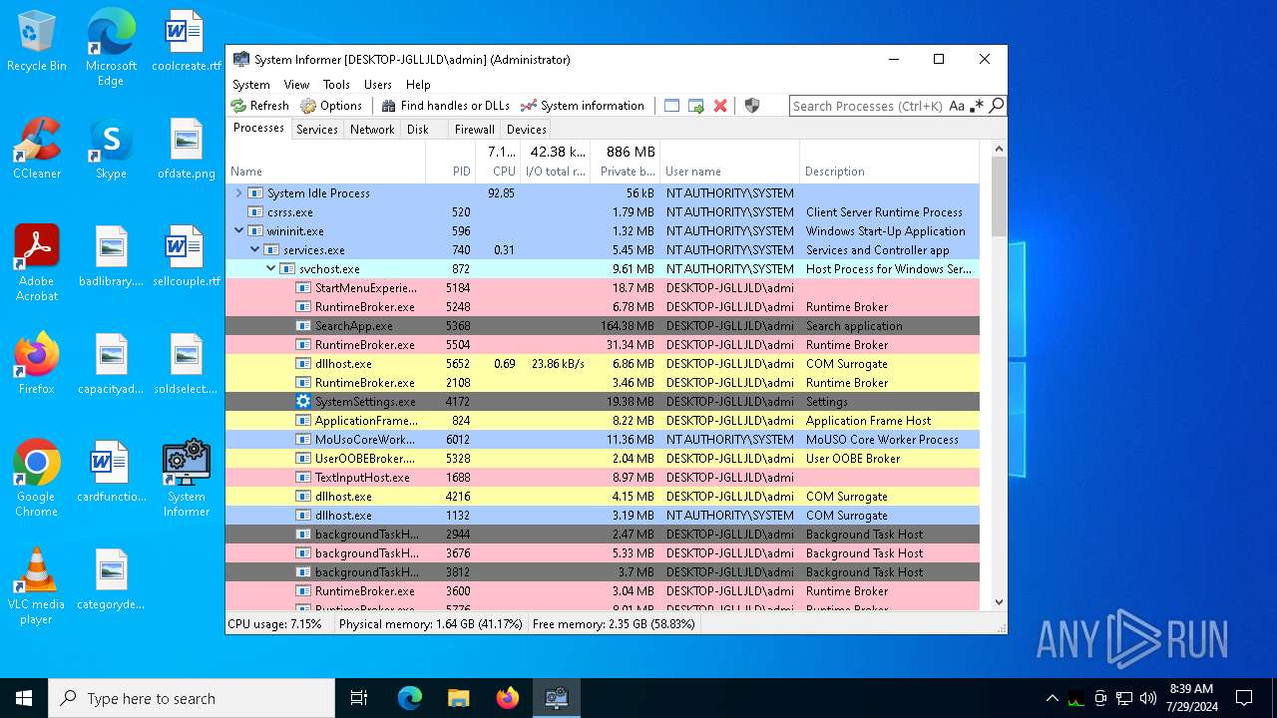Click Find handles or DLLs
The width and height of the screenshot is (1277, 718).
pyautogui.click(x=445, y=106)
